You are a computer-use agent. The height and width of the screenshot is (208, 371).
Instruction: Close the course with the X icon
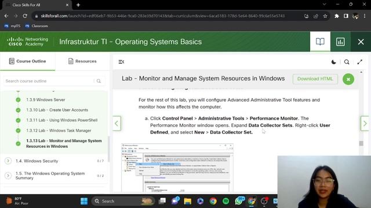(361, 42)
